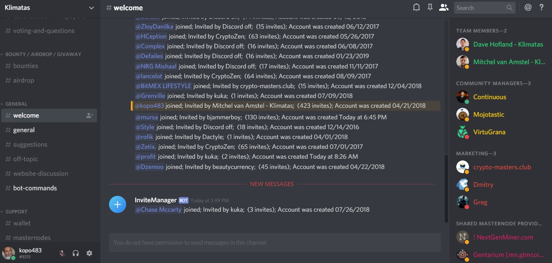This screenshot has height=263, width=552.
Task: Show pinned messages
Action: pos(430,7)
